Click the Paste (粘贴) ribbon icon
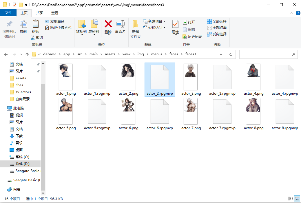 pyautogui.click(x=35, y=24)
